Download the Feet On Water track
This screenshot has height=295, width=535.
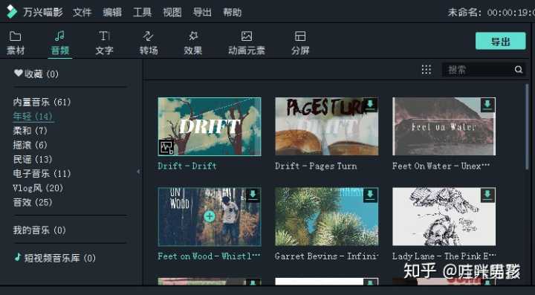(487, 105)
